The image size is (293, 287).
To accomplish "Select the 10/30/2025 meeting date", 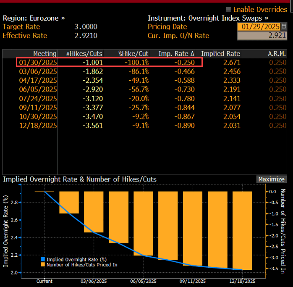I will click(38, 116).
